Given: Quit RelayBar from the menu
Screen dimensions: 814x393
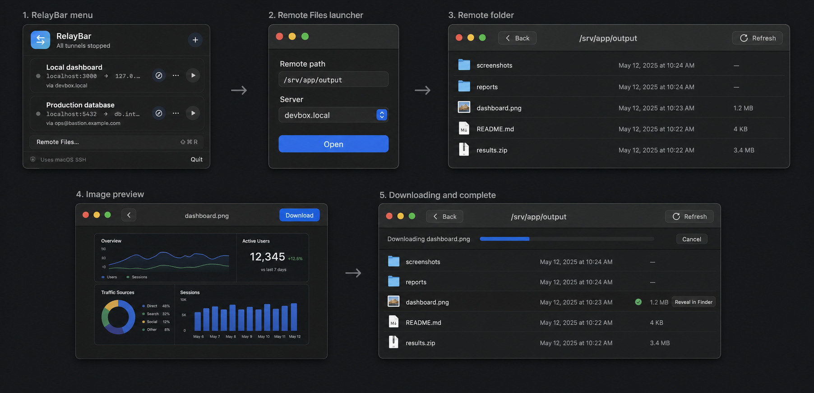Looking at the screenshot, I should [x=196, y=159].
